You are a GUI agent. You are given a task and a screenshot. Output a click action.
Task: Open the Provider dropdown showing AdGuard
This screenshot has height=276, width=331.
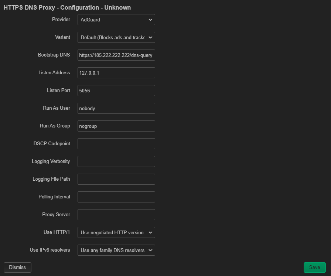point(116,20)
